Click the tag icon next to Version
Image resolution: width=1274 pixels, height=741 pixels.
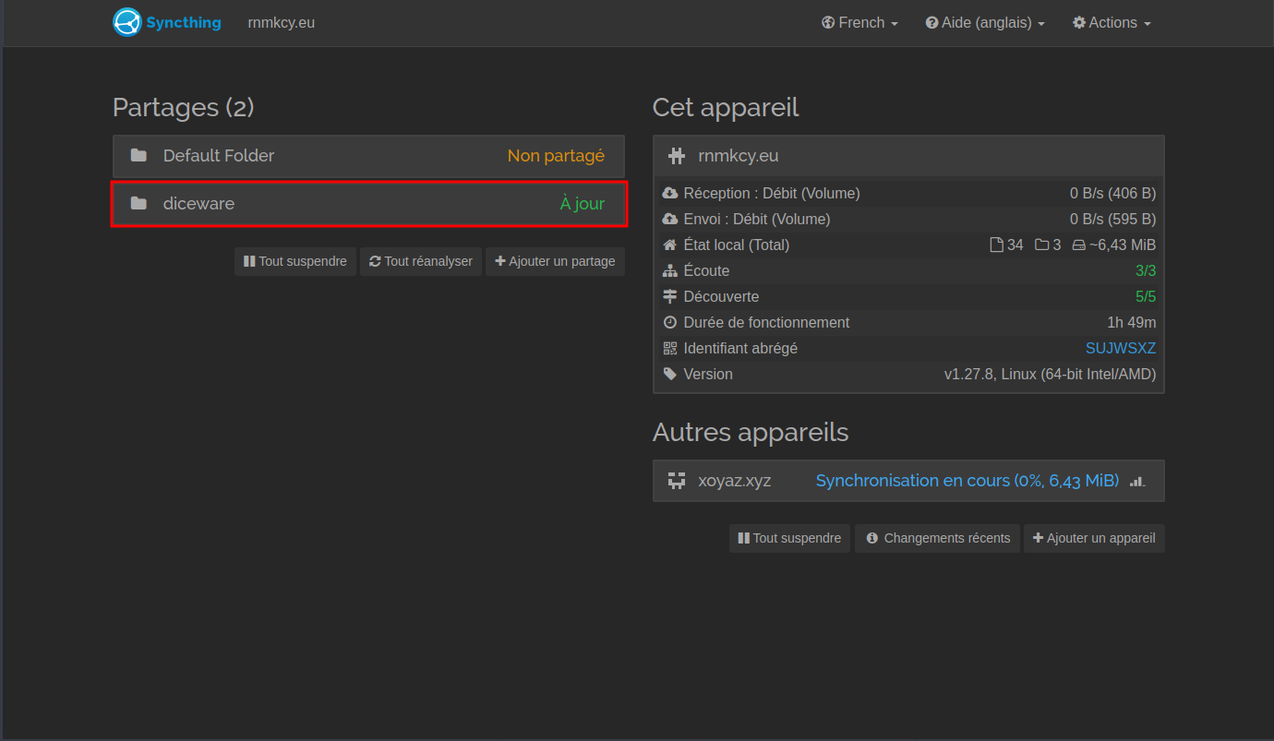point(670,375)
